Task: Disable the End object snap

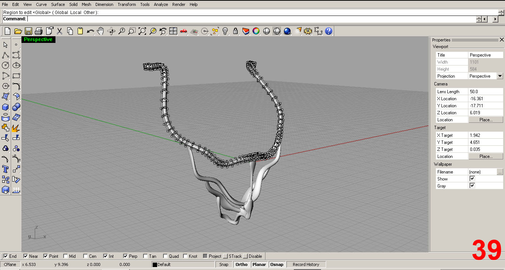Action: click(6, 256)
